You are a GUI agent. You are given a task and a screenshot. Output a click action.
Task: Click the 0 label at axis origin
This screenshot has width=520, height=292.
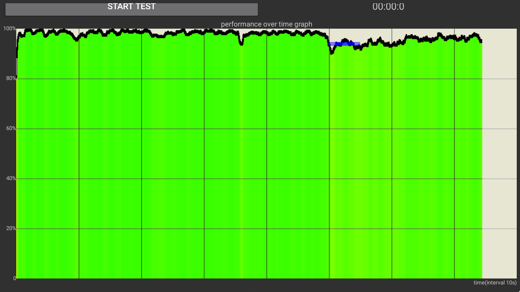point(15,278)
